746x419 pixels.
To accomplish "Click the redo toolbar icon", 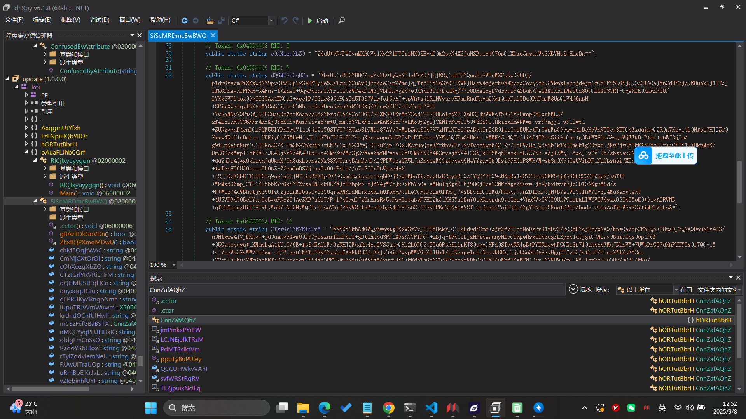I will (x=295, y=21).
